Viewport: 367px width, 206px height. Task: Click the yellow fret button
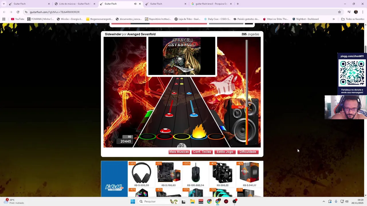(x=181, y=136)
